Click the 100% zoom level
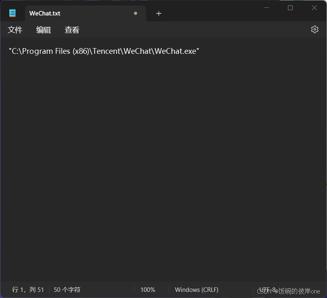The image size is (327, 298). (148, 290)
